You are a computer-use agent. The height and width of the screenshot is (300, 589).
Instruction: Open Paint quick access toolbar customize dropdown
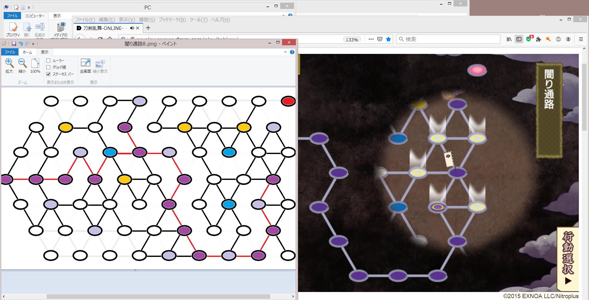coord(33,44)
